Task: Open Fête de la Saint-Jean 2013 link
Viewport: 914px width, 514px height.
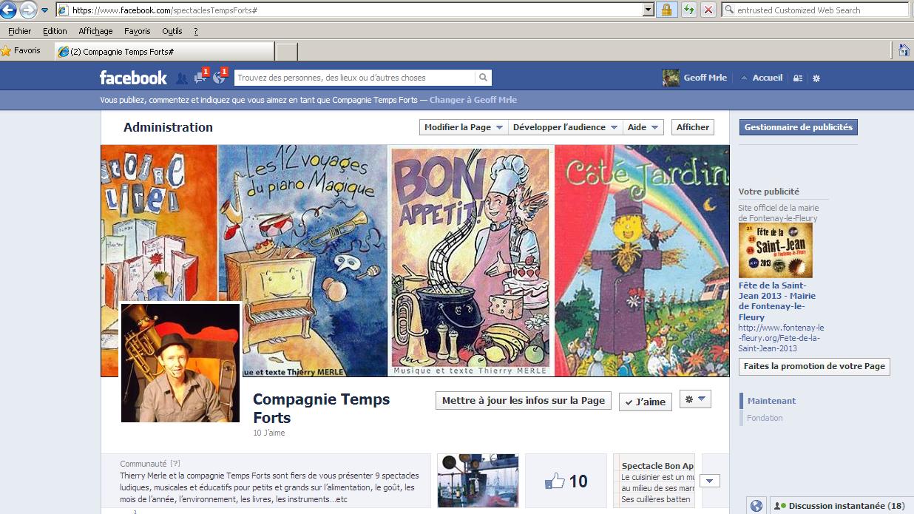Action: 777,301
